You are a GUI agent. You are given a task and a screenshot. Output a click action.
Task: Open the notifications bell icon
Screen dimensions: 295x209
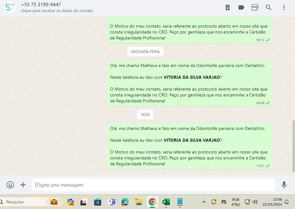(x=287, y=202)
